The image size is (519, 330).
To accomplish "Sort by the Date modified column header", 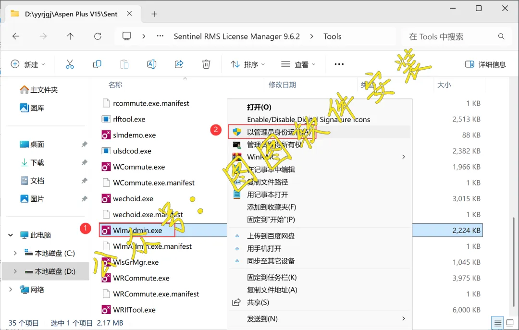I will (283, 85).
